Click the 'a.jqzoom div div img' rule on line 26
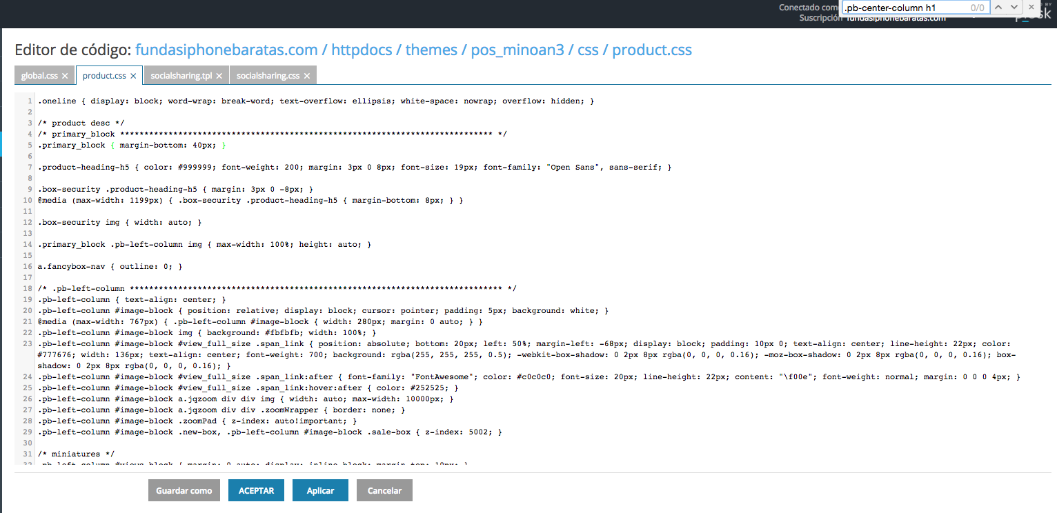The image size is (1057, 513). (x=246, y=399)
